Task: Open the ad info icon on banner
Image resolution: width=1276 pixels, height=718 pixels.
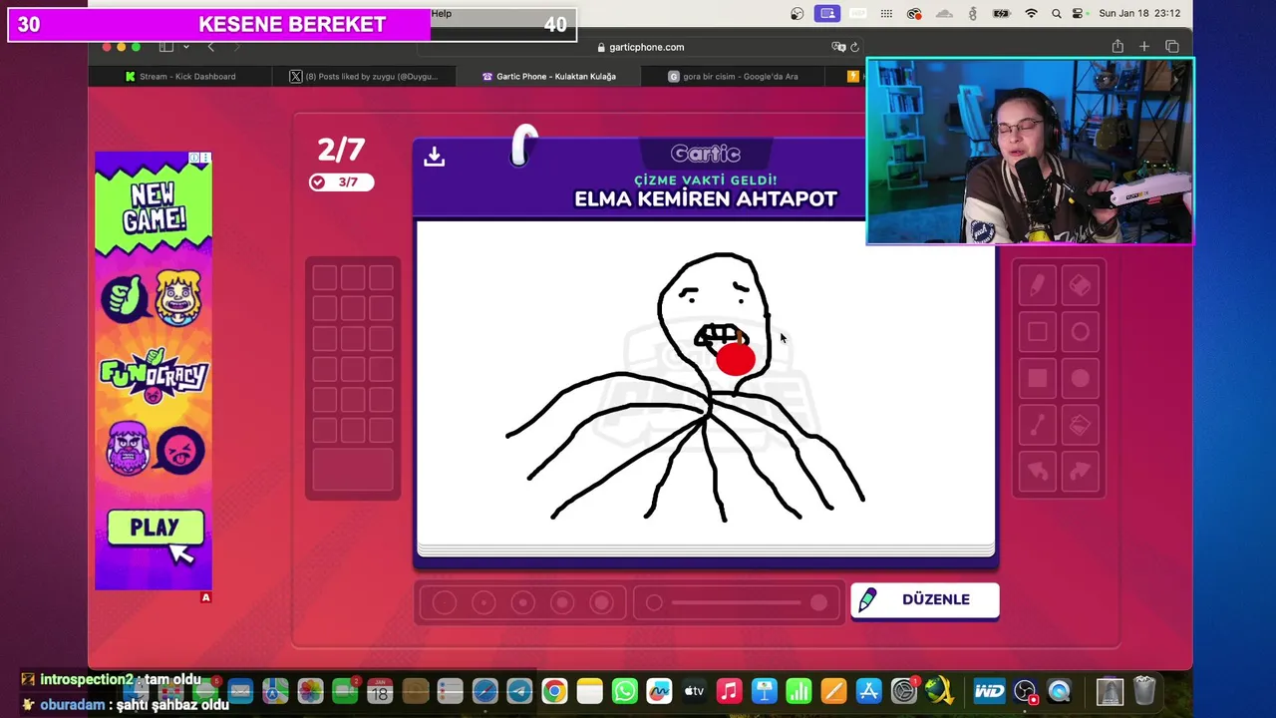Action: [194, 158]
